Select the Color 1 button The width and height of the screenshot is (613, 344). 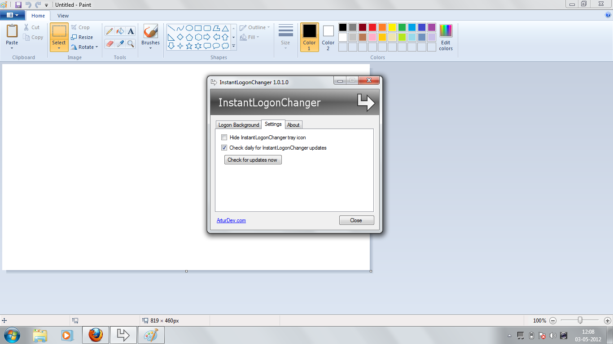pos(309,37)
